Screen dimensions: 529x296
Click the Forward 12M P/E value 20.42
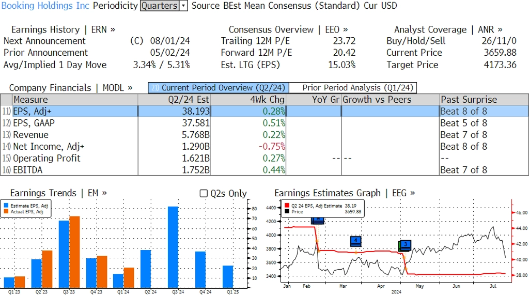(x=344, y=53)
